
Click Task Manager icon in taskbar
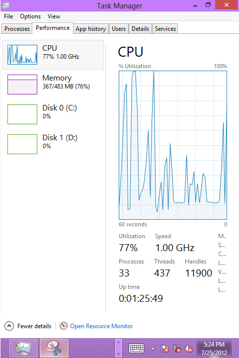pyautogui.click(x=23, y=348)
